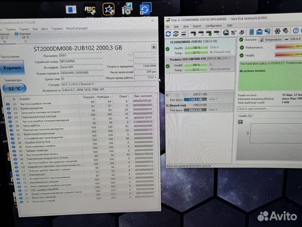Click the Refresh icon in Hard Disk Sentinel toolbar
This screenshot has width=302, height=227.
tap(168, 34)
